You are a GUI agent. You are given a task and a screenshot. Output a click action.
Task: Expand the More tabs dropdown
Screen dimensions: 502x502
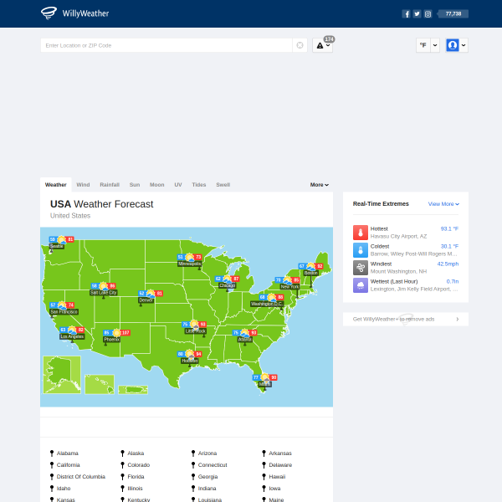(320, 185)
